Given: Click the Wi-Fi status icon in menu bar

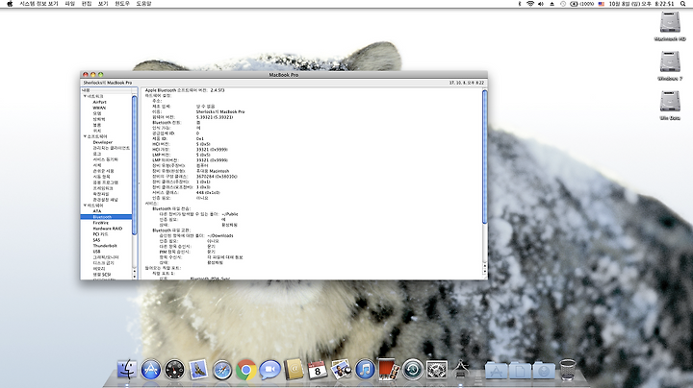Looking at the screenshot, I should click(530, 4).
